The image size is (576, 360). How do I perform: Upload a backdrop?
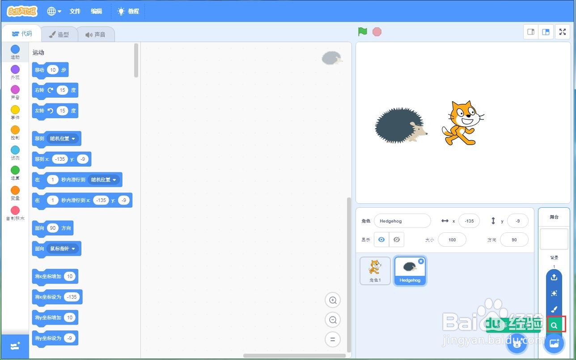coord(554,277)
